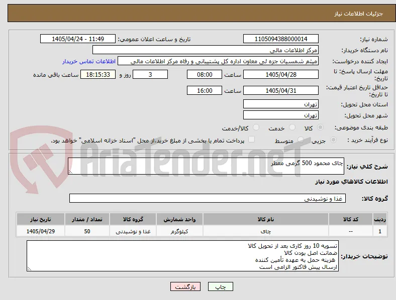Click the remaining time 18:15:33 field

click(x=98, y=74)
